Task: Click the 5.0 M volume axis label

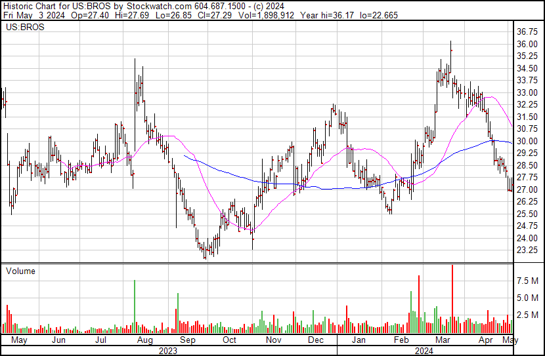Action: click(x=528, y=298)
